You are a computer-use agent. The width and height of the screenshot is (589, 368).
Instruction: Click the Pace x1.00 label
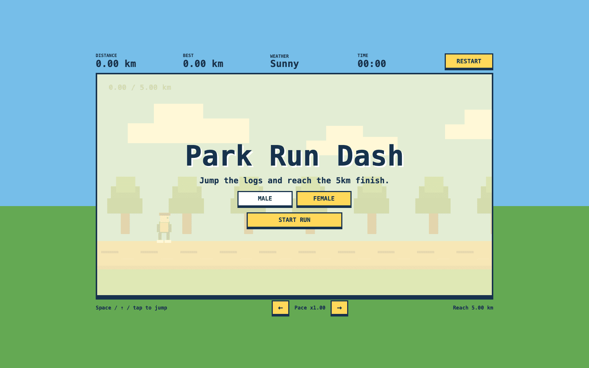(310, 308)
